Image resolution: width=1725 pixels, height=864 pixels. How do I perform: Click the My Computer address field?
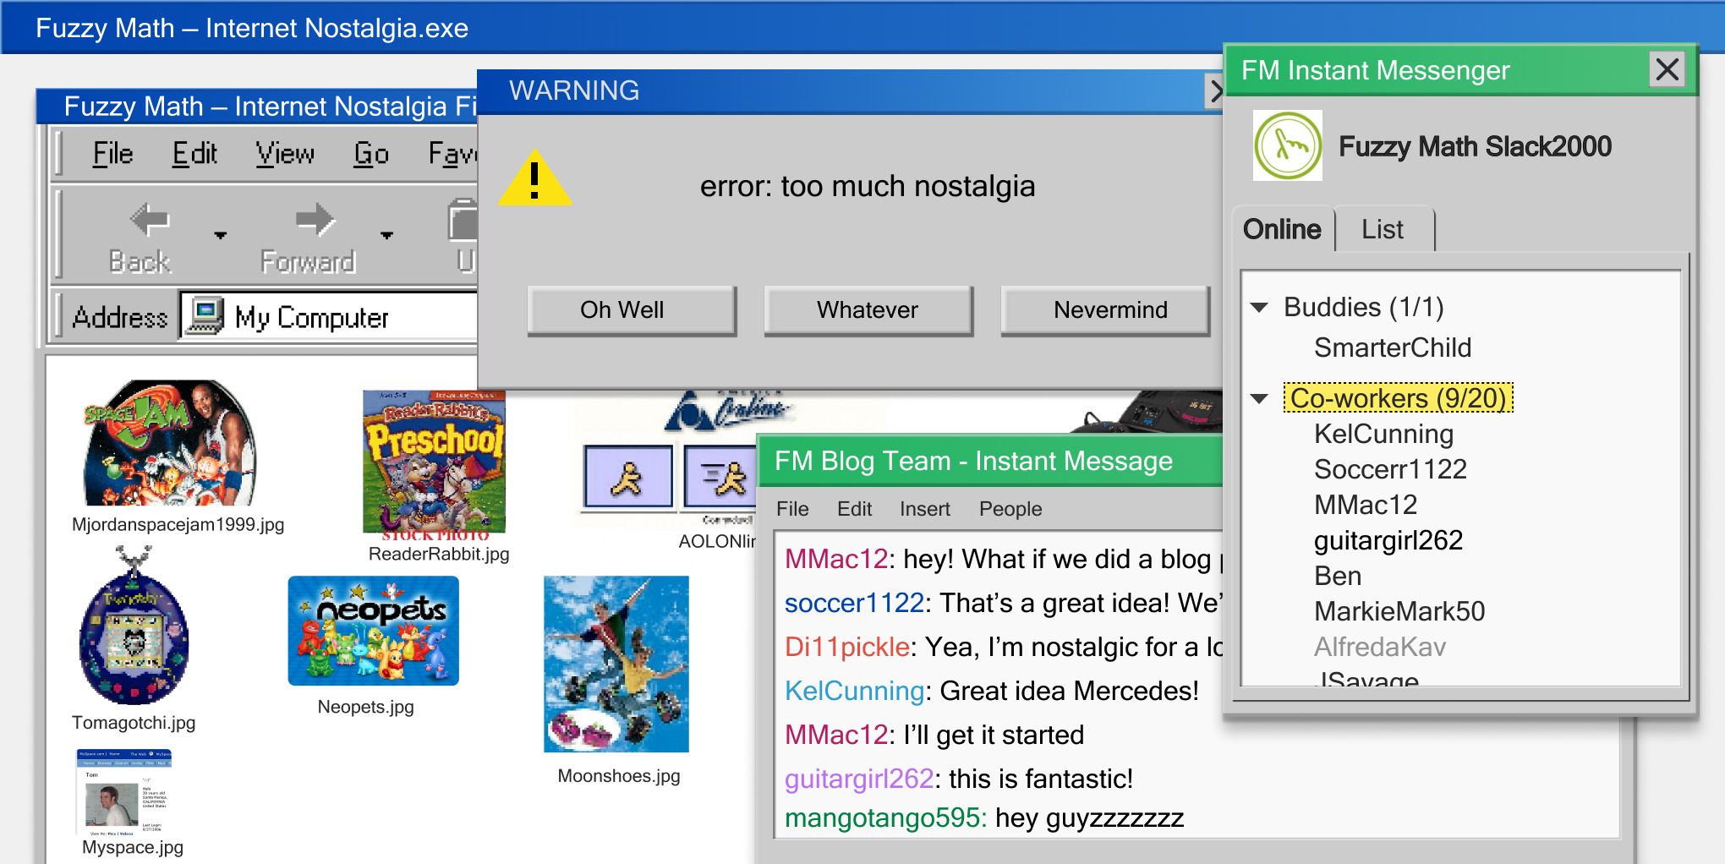330,316
